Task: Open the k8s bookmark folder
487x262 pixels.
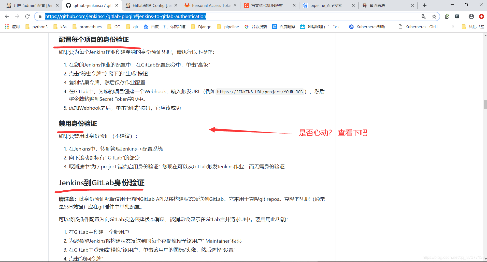Action: pyautogui.click(x=60, y=27)
